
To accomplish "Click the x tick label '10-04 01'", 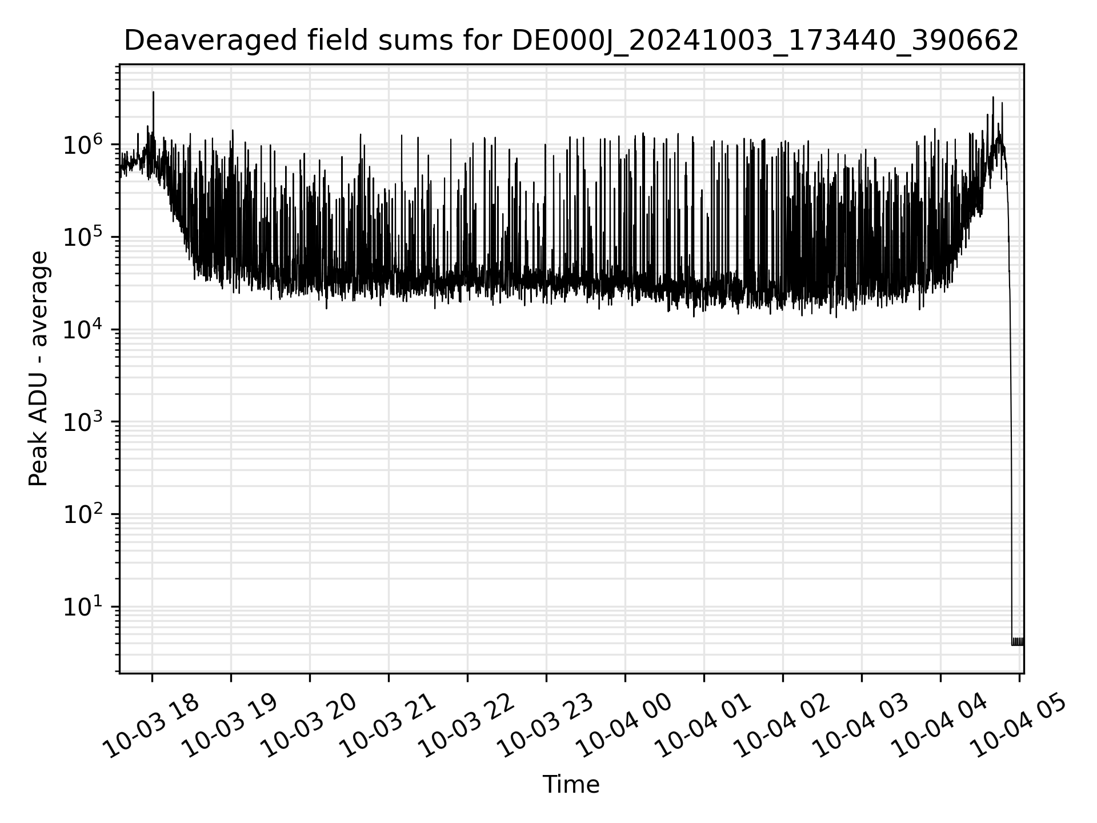I will [704, 726].
